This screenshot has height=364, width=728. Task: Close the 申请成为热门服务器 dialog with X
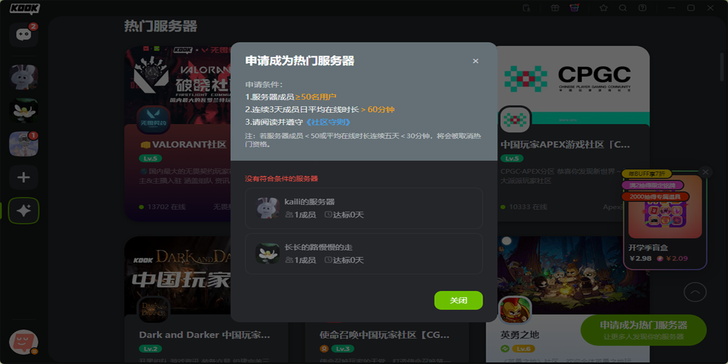click(476, 61)
